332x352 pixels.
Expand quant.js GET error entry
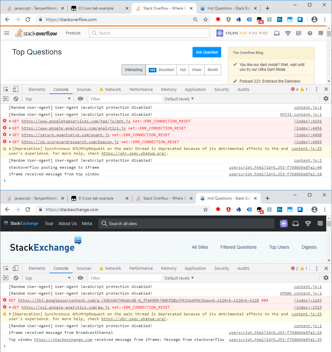10,135
